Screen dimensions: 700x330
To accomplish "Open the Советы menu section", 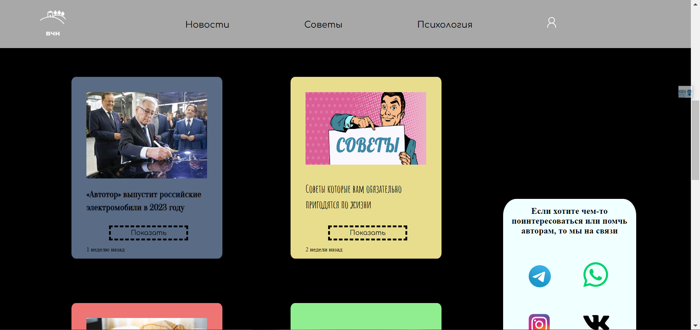I will 323,24.
